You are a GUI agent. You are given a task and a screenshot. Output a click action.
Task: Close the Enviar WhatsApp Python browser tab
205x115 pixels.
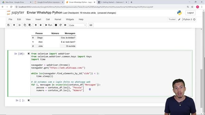coord(94,2)
